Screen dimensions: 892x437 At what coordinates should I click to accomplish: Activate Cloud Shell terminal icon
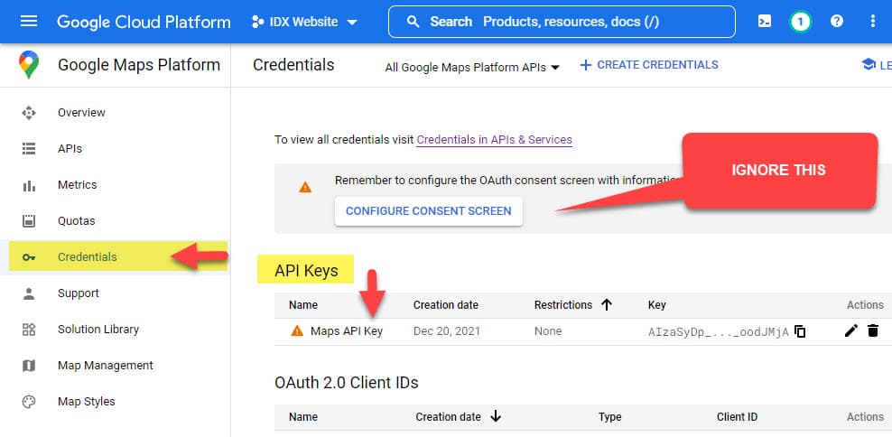765,21
